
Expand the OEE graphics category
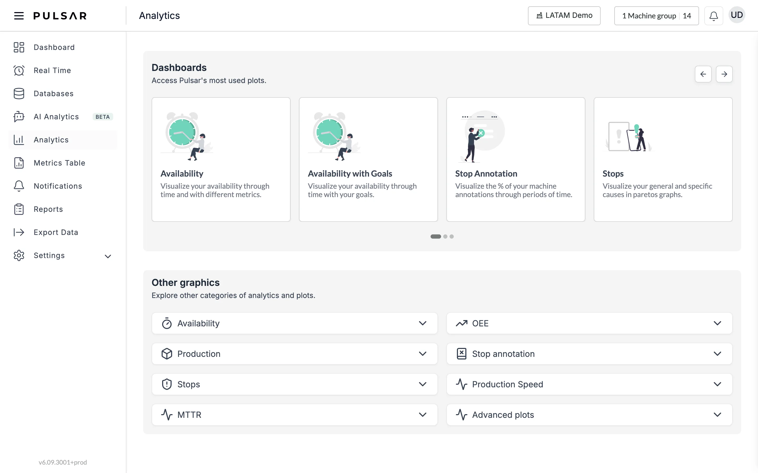(x=589, y=323)
